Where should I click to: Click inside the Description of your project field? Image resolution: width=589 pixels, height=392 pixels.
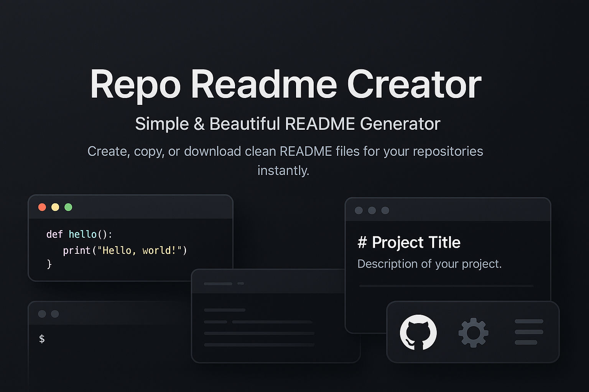430,264
